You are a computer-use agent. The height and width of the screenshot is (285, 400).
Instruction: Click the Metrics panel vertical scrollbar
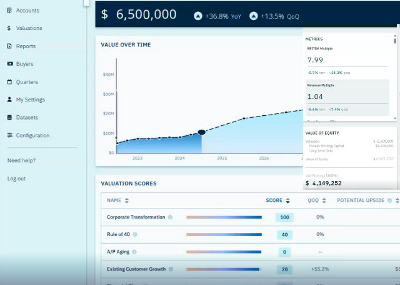(394, 75)
